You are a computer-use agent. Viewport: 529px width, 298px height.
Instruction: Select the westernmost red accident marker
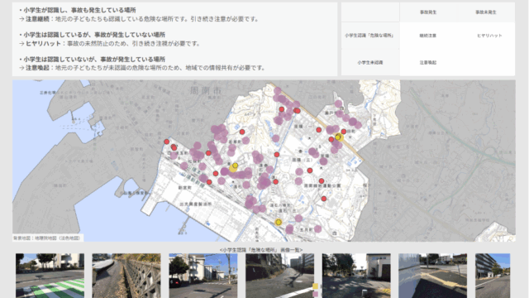tap(167, 142)
